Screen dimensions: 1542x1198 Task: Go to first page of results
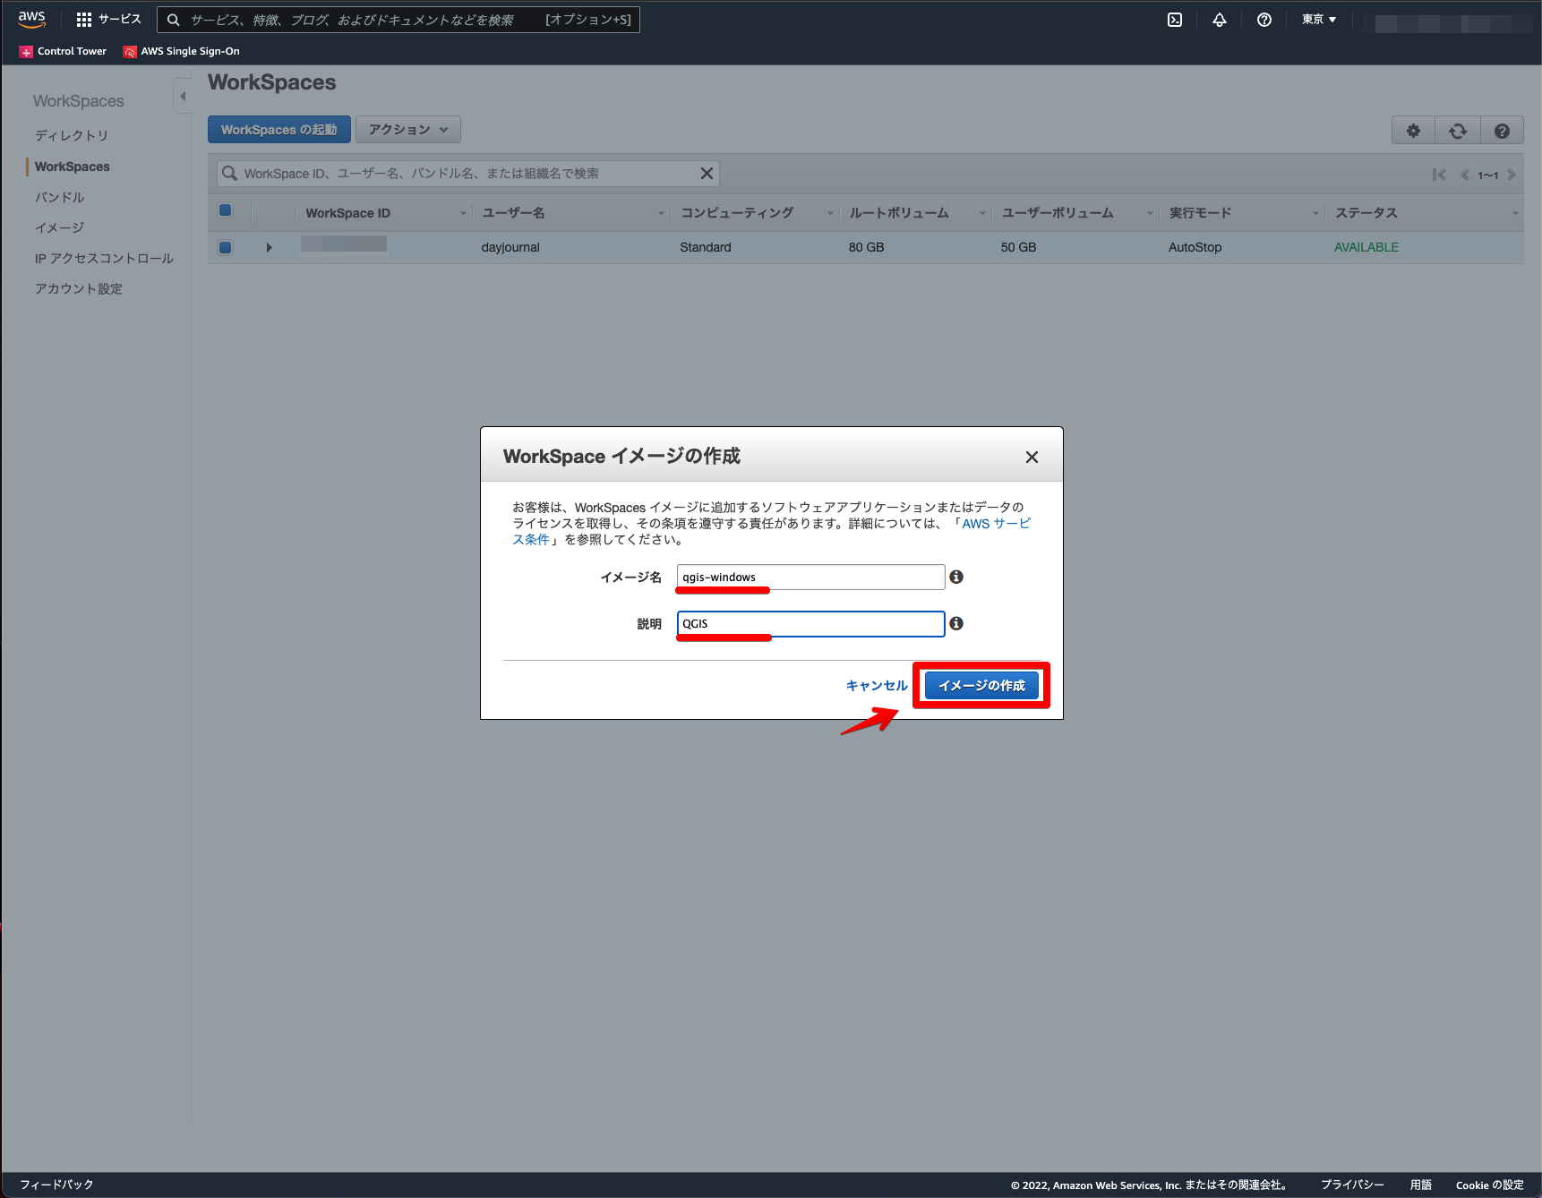1439,175
